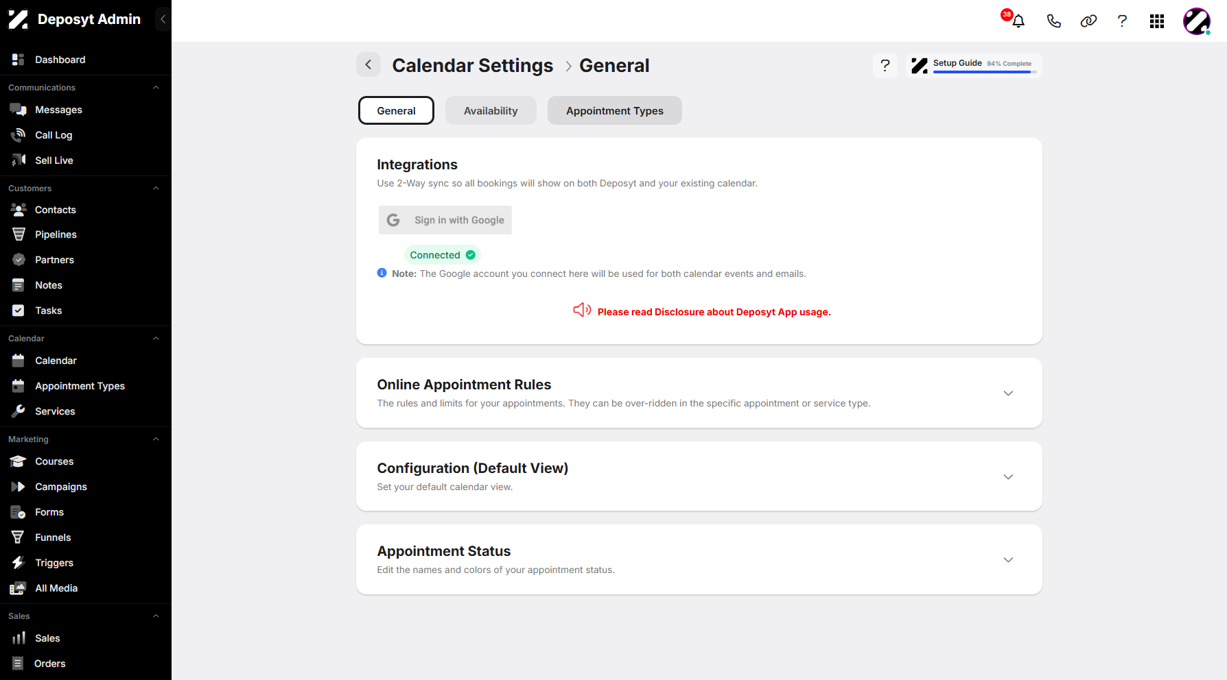1227x680 pixels.
Task: Expand the Online Appointment Rules section
Action: (1008, 393)
